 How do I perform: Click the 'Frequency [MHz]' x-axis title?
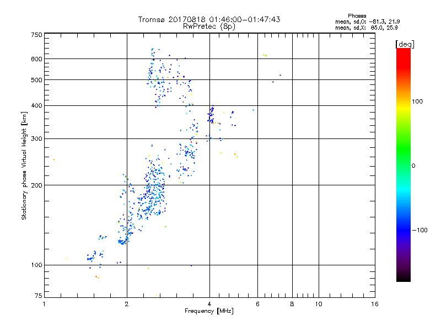coord(209,311)
